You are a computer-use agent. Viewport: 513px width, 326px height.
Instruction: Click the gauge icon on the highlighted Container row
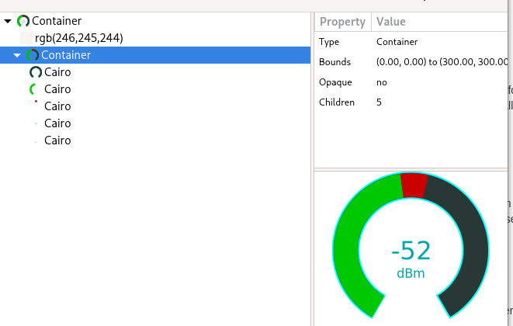point(33,55)
